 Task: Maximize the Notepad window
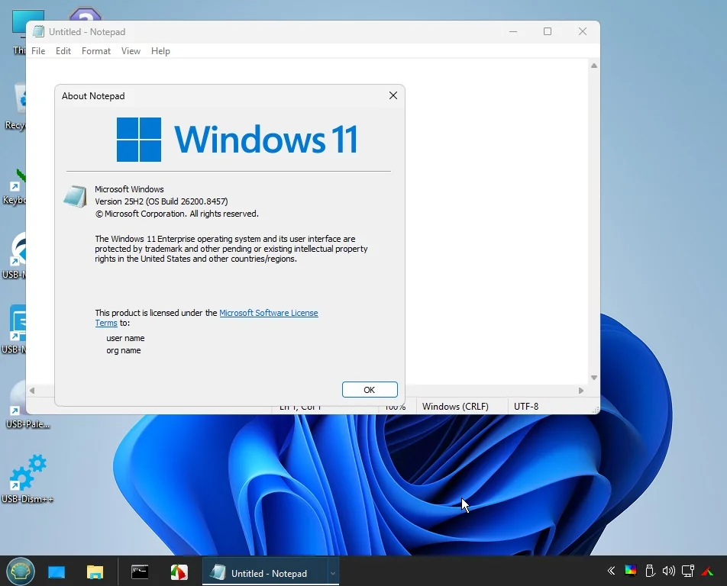click(x=548, y=31)
